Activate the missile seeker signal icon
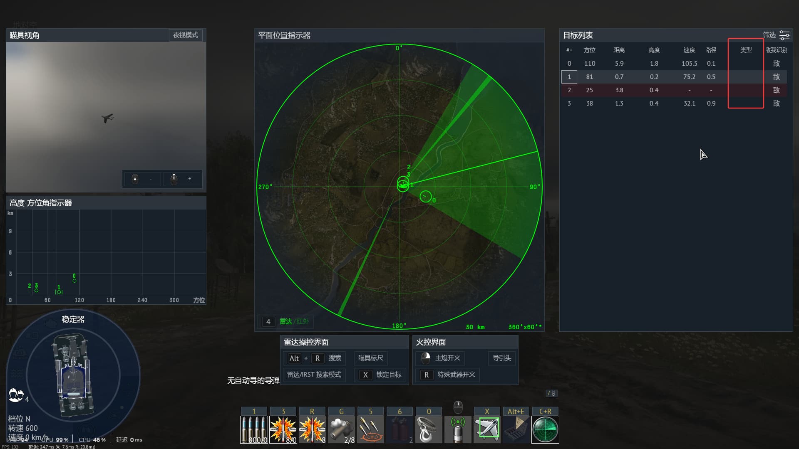Viewport: 799px width, 449px height. (458, 429)
